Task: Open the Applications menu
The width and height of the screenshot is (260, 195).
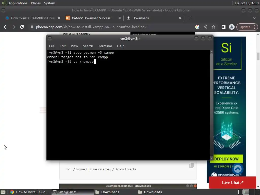Action: (18, 3)
